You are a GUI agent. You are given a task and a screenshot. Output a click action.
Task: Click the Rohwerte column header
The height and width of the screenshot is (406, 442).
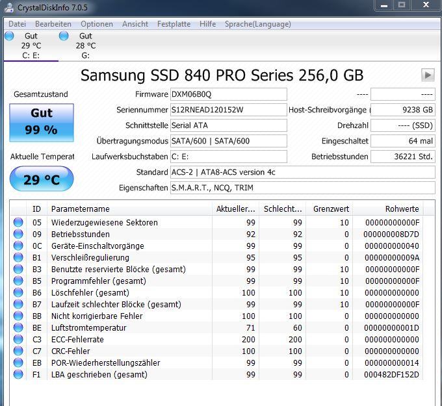click(x=388, y=209)
